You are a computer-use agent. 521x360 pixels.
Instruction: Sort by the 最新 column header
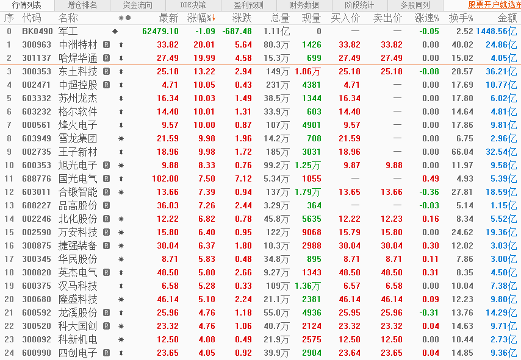point(169,18)
